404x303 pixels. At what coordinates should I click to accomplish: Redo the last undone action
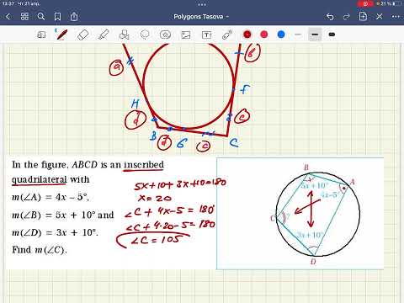click(x=347, y=17)
